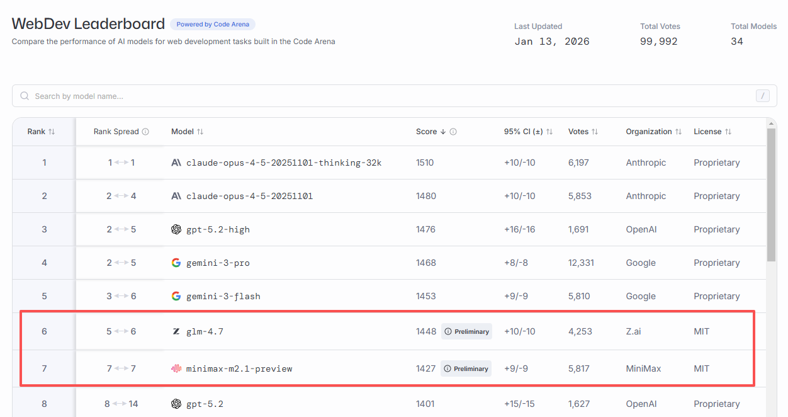Click the Anthropic logo beside claude-opus-4-5-20251101-thinking-32k
The width and height of the screenshot is (788, 417).
coord(176,163)
